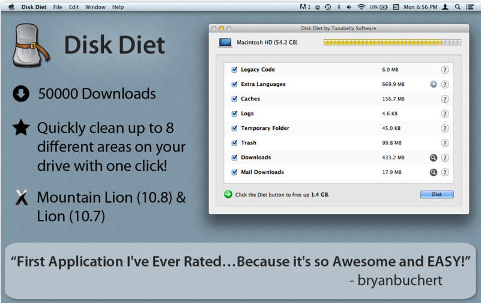Click the 50000 Downloads text
This screenshot has width=481, height=303.
pos(97,94)
